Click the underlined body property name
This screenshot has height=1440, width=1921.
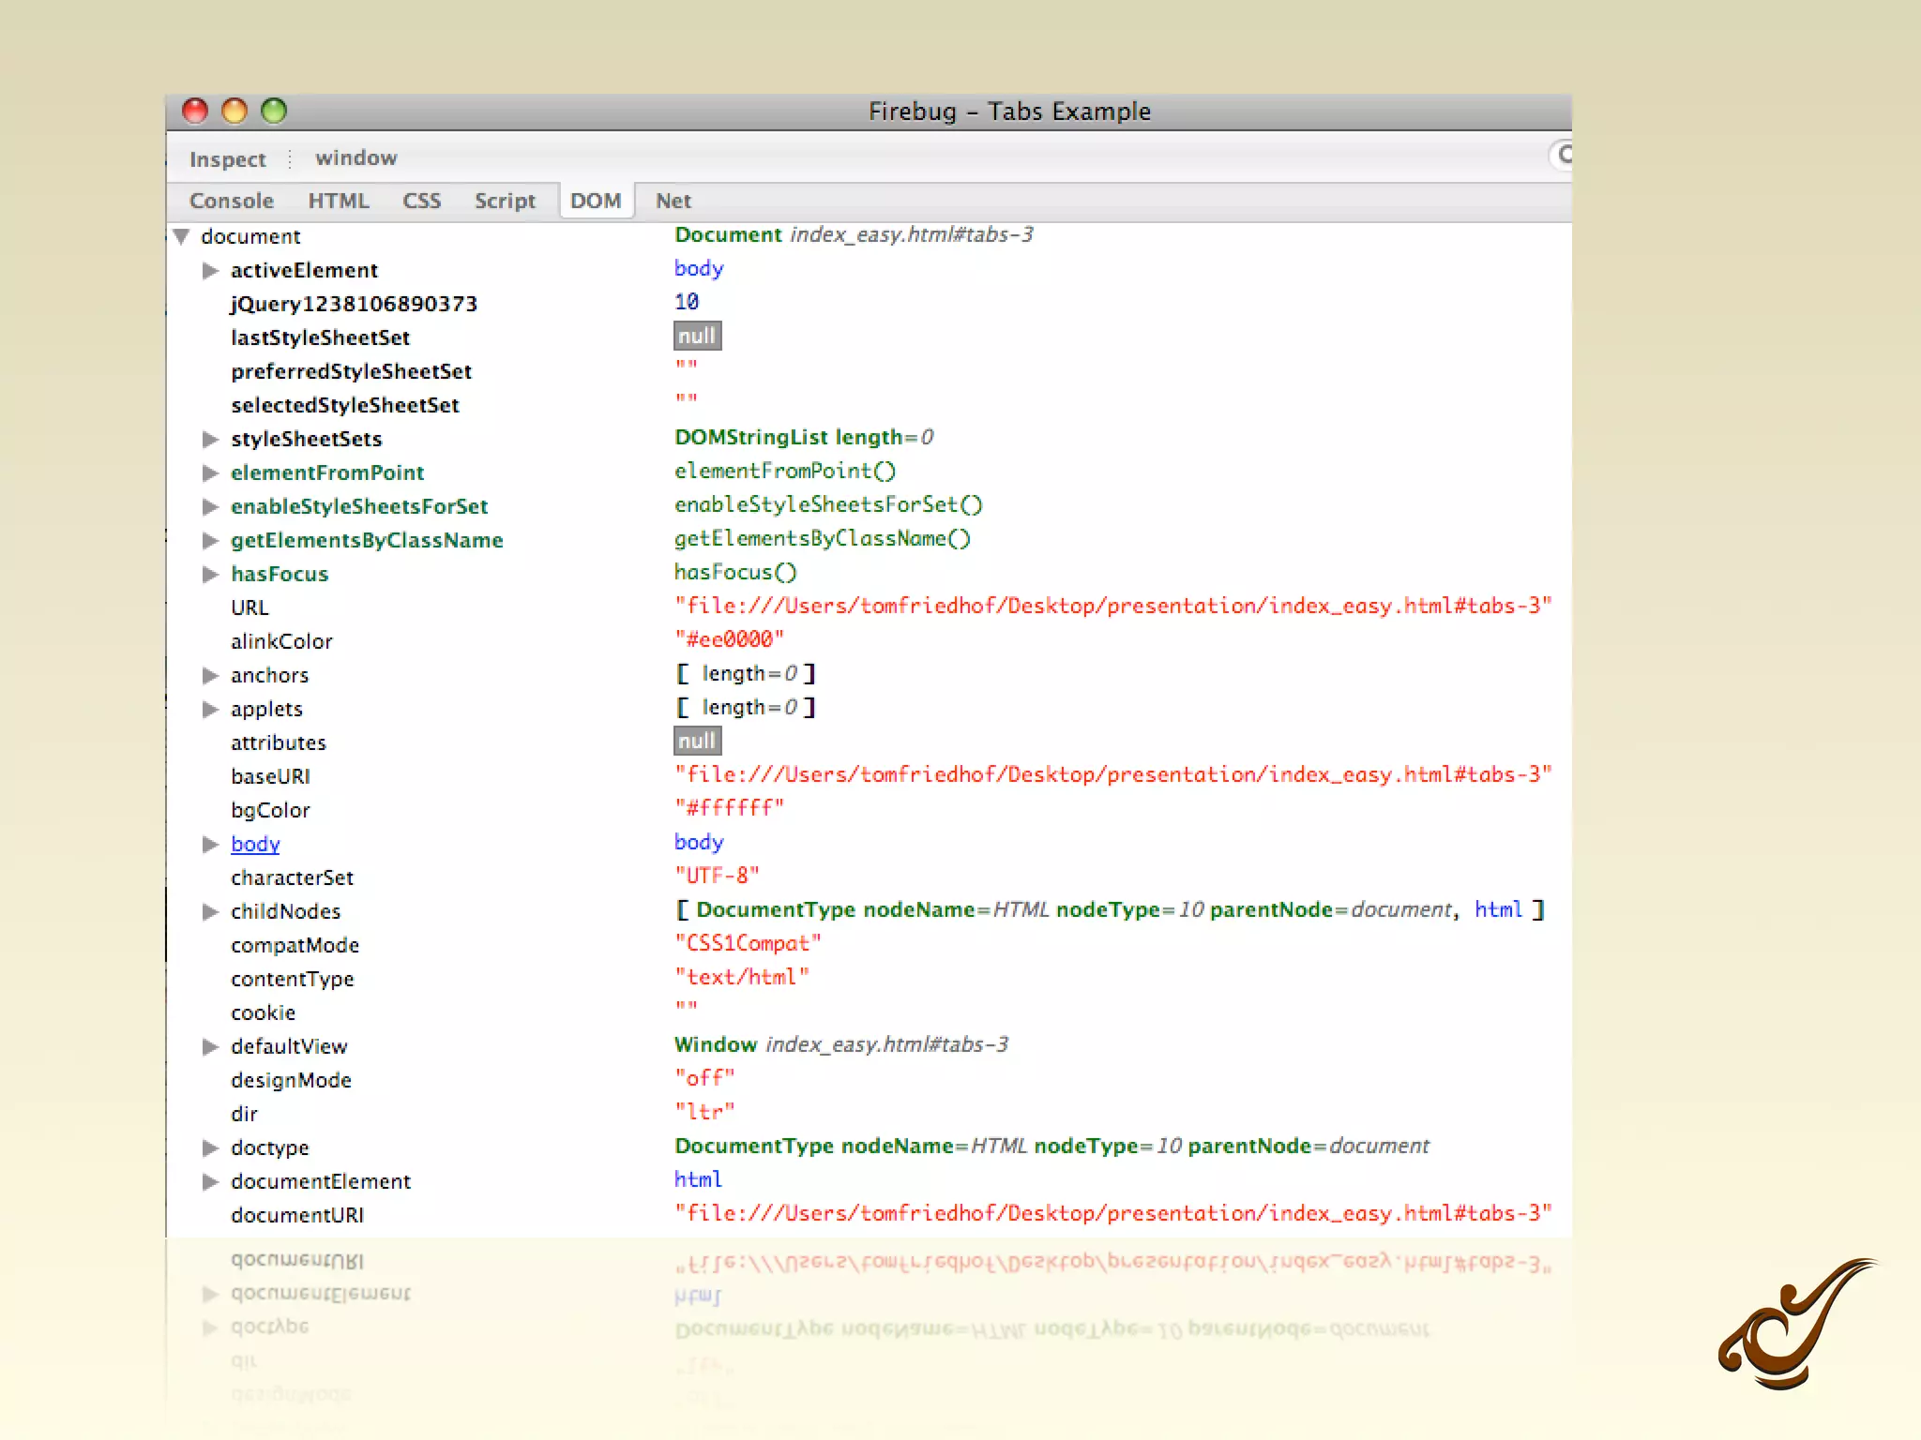point(255,845)
